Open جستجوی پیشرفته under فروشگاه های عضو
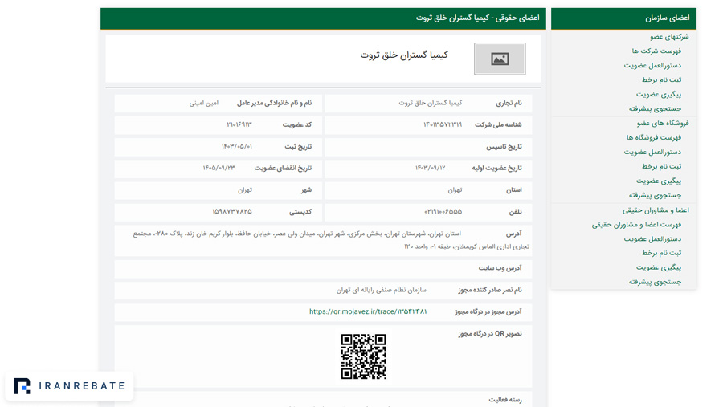The image size is (723, 407). [655, 195]
